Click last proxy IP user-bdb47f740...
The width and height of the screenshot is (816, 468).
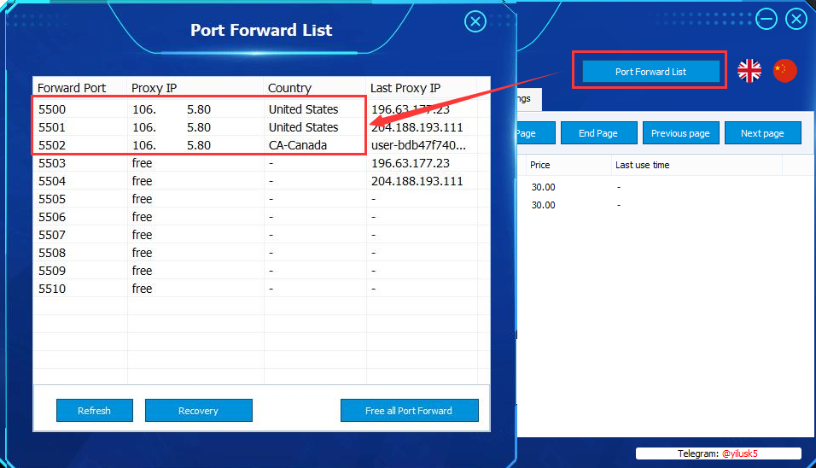(418, 145)
